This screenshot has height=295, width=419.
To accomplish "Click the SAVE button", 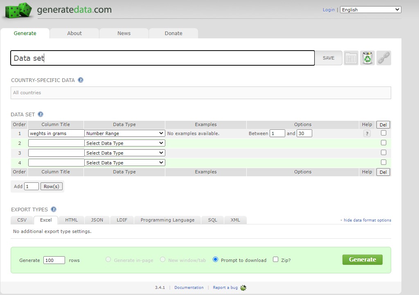I will point(329,58).
